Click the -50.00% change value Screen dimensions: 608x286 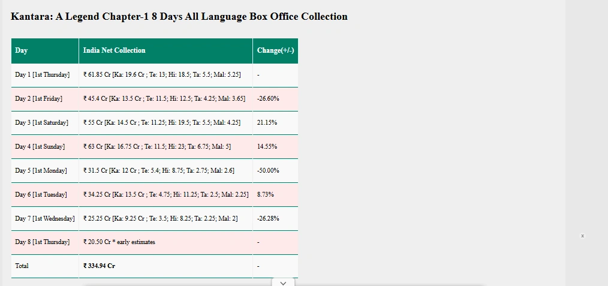[268, 170]
